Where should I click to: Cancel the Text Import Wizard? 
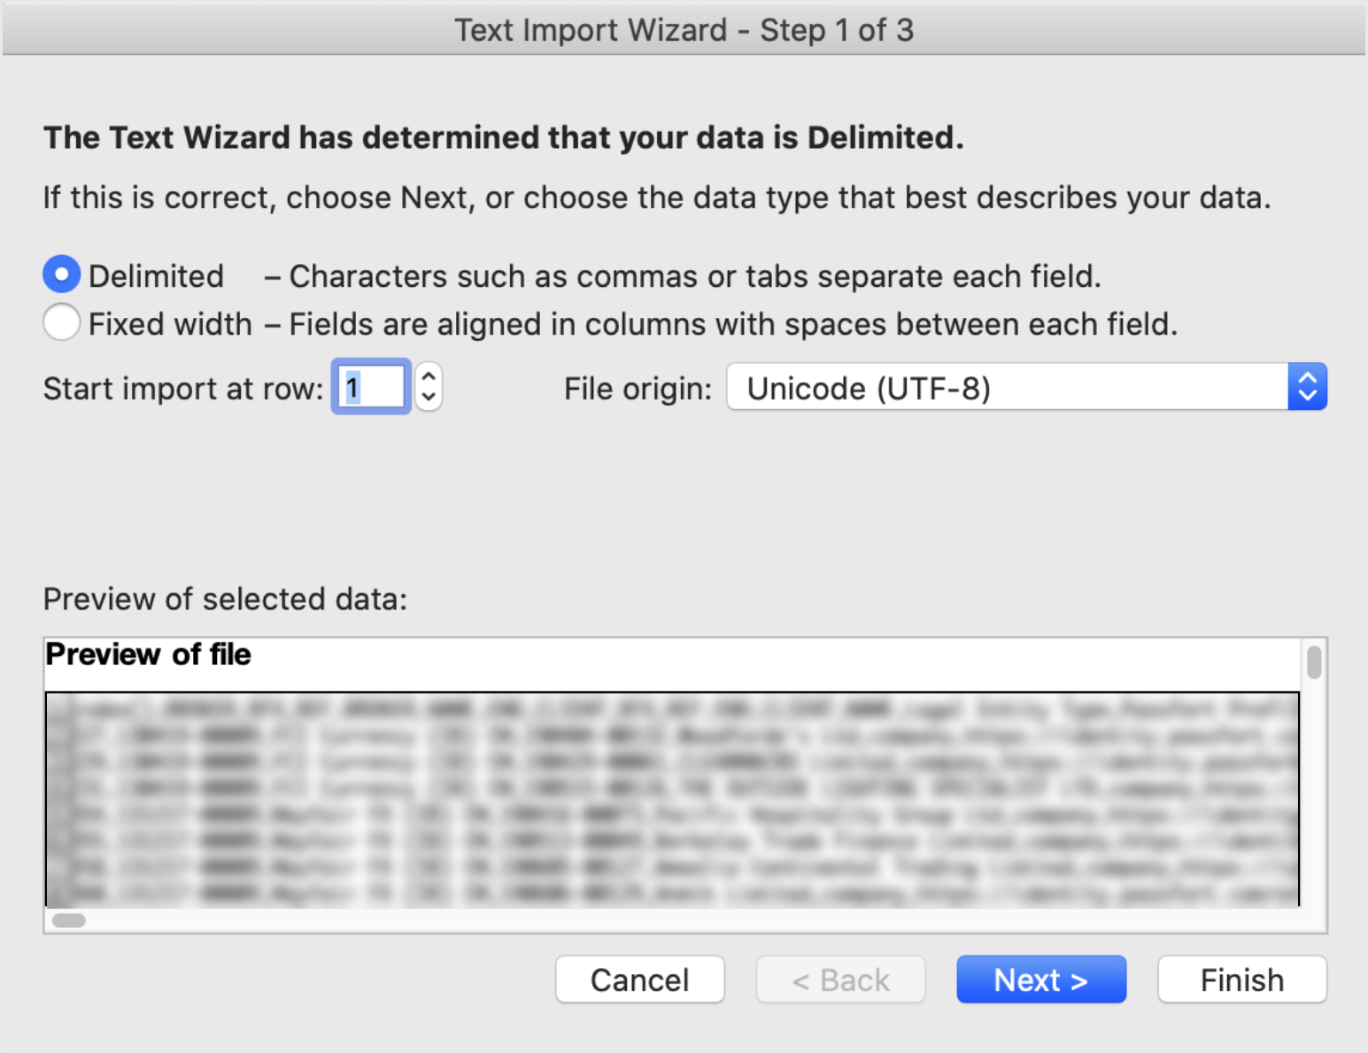tap(639, 979)
